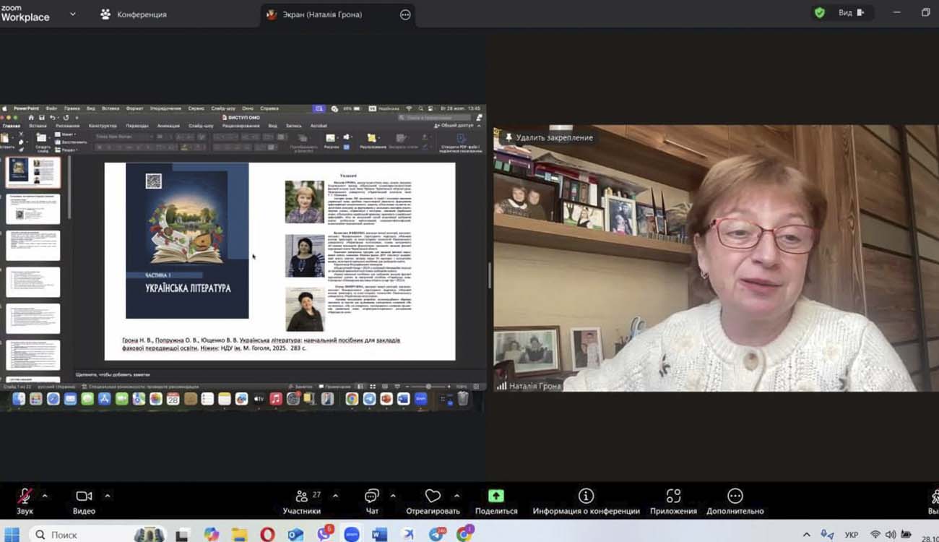Open the Windows Start menu

pyautogui.click(x=13, y=535)
